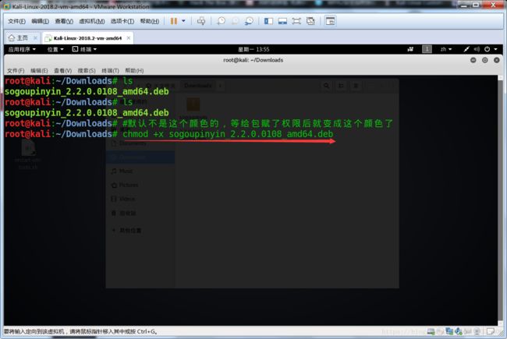The height and width of the screenshot is (339, 507).
Task: Toggle the VMware library sidebar view icon
Action: click(268, 21)
